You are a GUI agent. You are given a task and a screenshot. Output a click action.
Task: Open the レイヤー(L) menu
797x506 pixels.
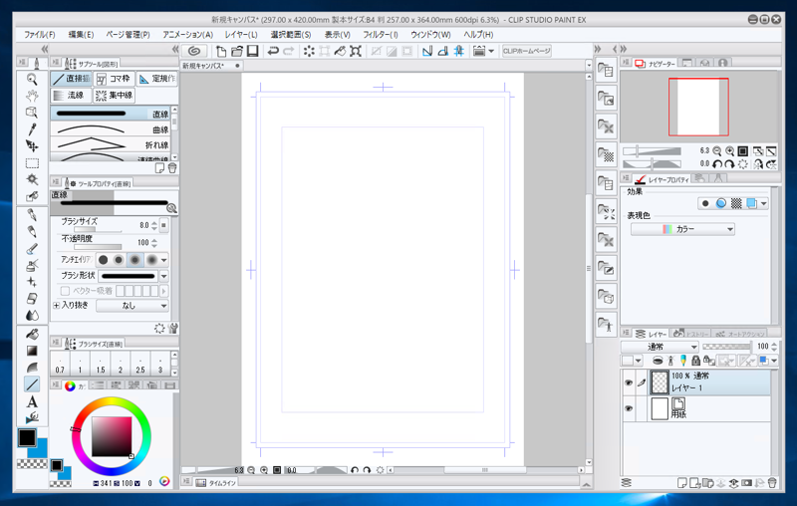pyautogui.click(x=241, y=35)
